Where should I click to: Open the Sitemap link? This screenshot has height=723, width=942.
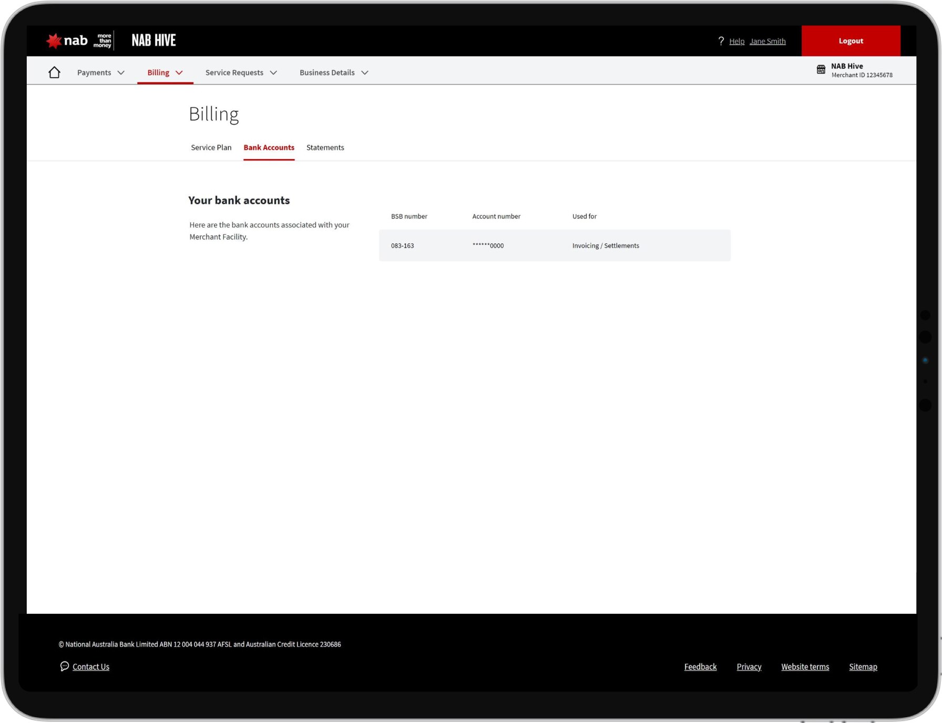(x=863, y=667)
